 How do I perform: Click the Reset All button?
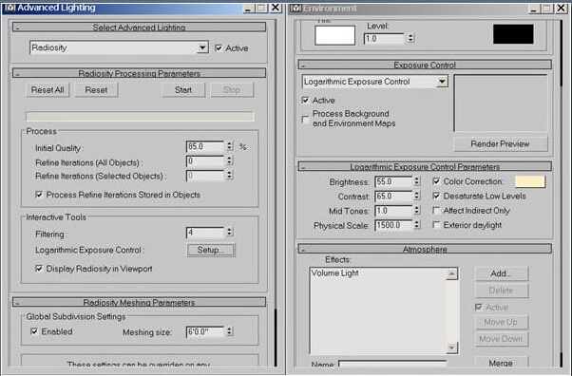tap(48, 90)
